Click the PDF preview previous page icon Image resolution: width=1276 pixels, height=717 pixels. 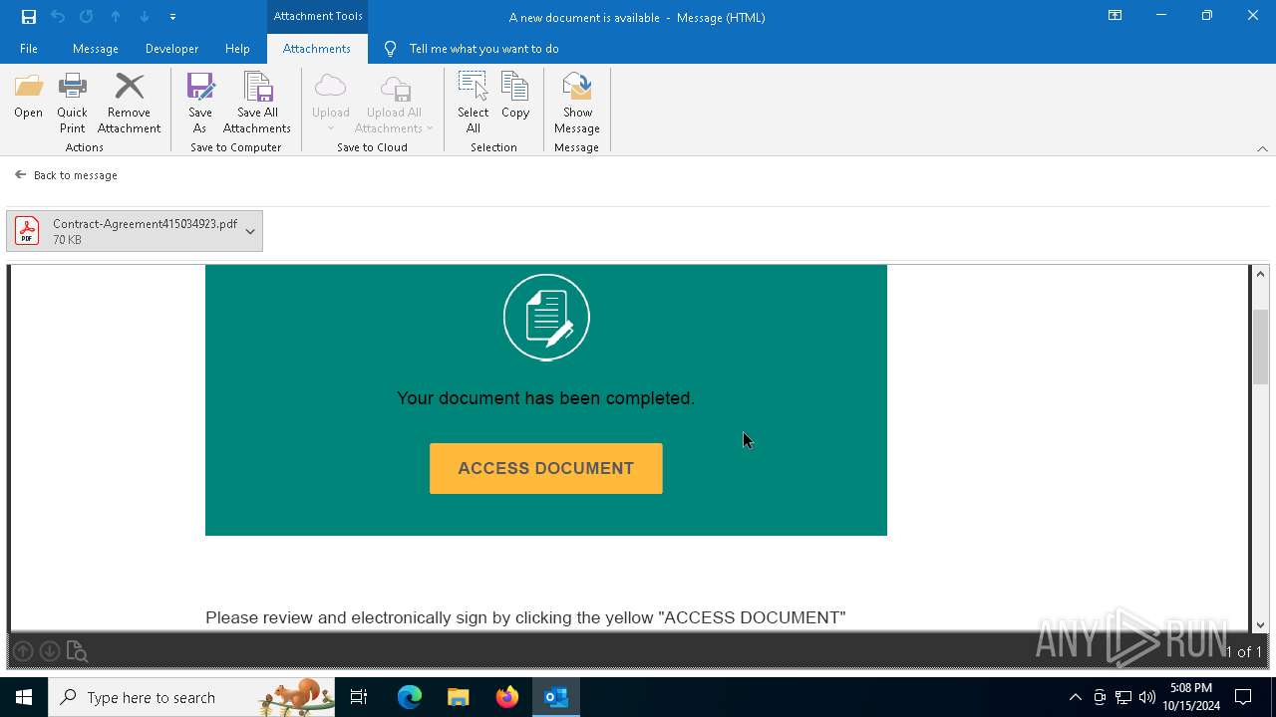(23, 651)
